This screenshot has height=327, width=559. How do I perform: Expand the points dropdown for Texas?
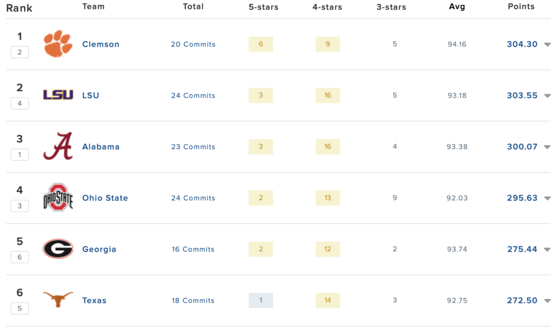click(547, 300)
